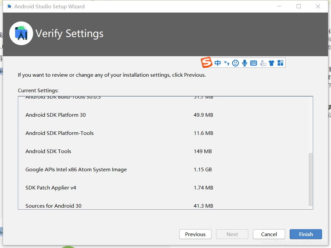Viewport: 331px width, 248px height.
Task: Click the Finish button
Action: [306, 234]
